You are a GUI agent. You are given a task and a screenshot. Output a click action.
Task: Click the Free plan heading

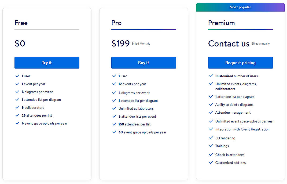pyautogui.click(x=21, y=23)
